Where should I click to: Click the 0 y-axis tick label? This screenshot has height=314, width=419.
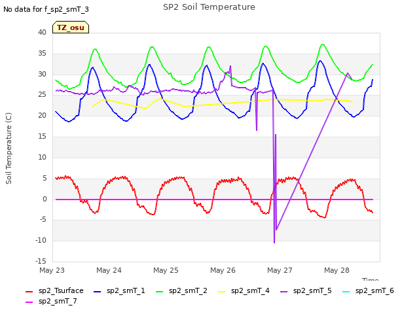pyautogui.click(x=45, y=199)
